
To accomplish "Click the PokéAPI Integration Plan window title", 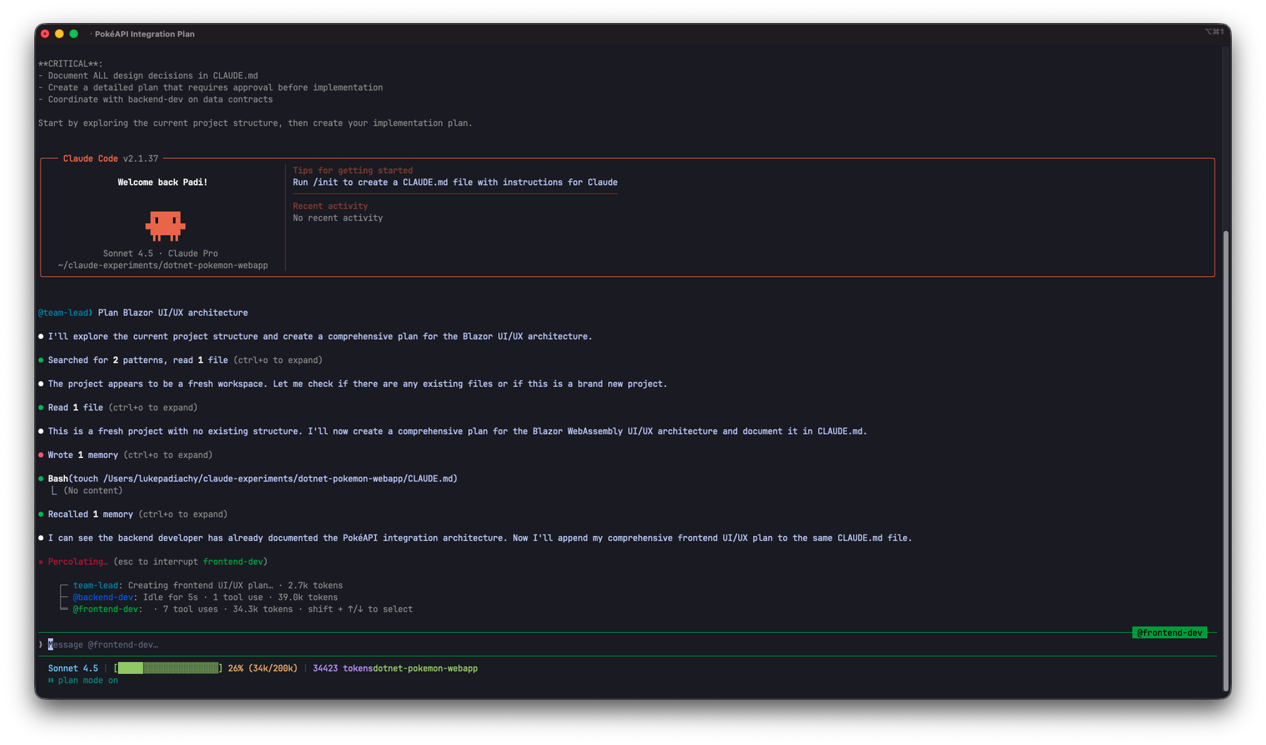I will (144, 34).
